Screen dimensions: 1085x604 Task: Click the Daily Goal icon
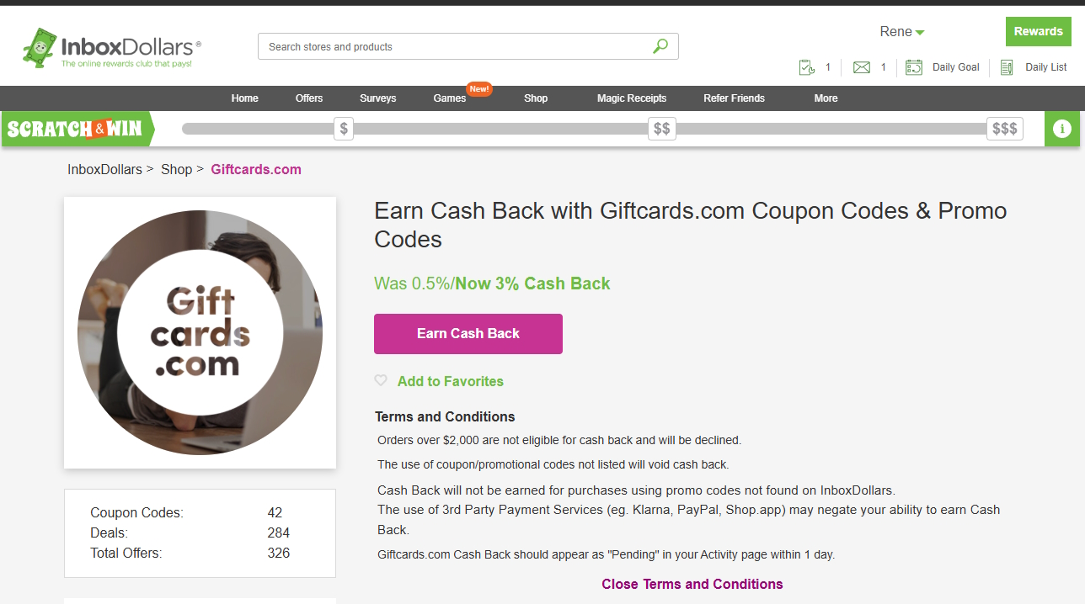914,67
